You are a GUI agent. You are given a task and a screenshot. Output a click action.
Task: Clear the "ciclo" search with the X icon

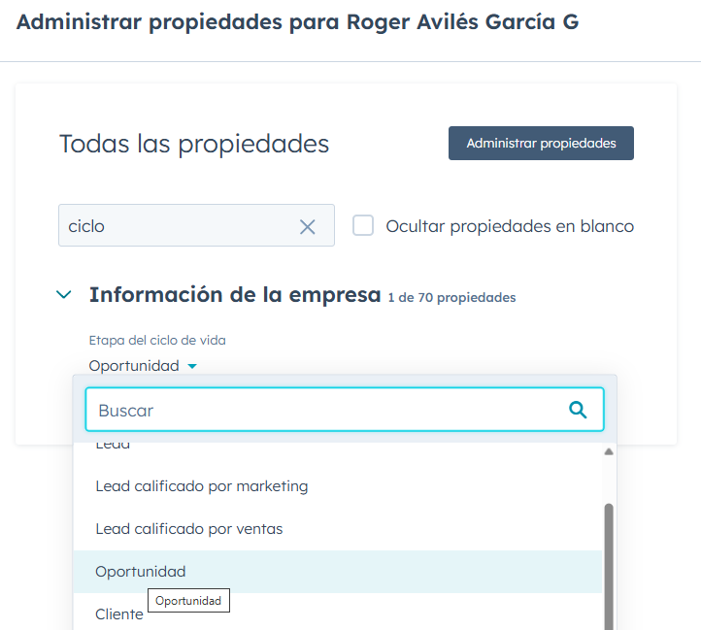pyautogui.click(x=308, y=227)
